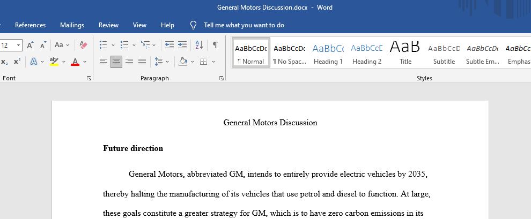This screenshot has width=531, height=219.
Task: Apply the Emphasis style
Action: [518, 52]
